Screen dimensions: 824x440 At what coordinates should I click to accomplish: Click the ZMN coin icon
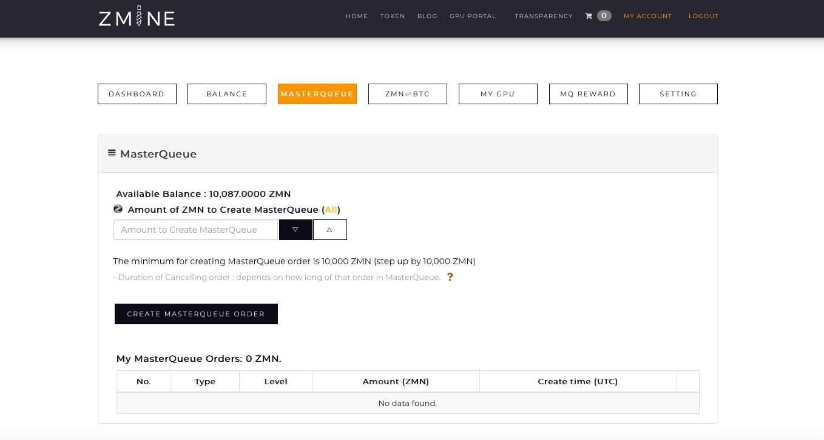(x=118, y=209)
